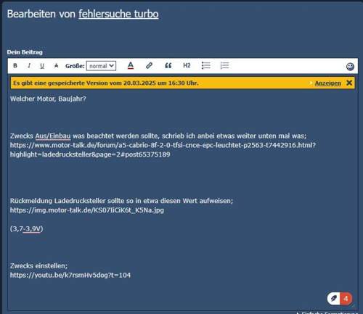Apply H2 heading format
This screenshot has height=314, width=363.
(x=187, y=65)
